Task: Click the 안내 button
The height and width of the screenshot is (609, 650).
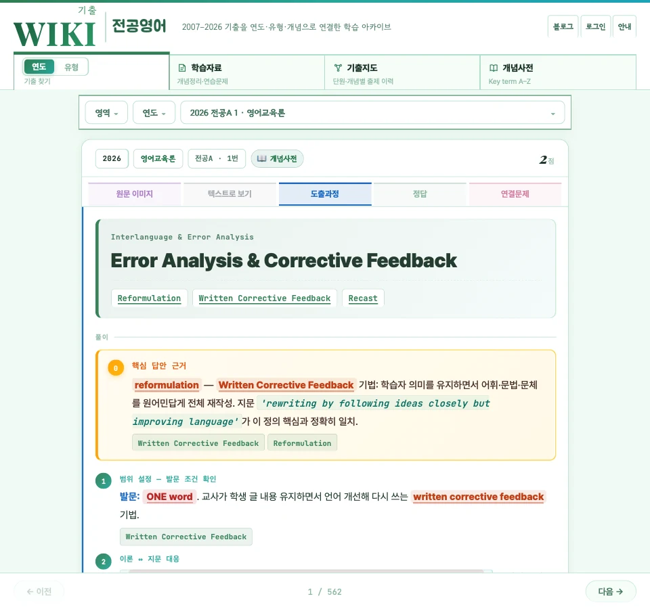Action: [x=624, y=26]
